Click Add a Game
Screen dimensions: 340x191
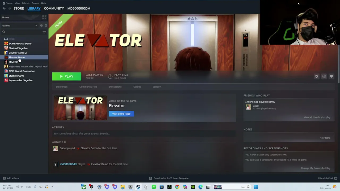pyautogui.click(x=11, y=178)
